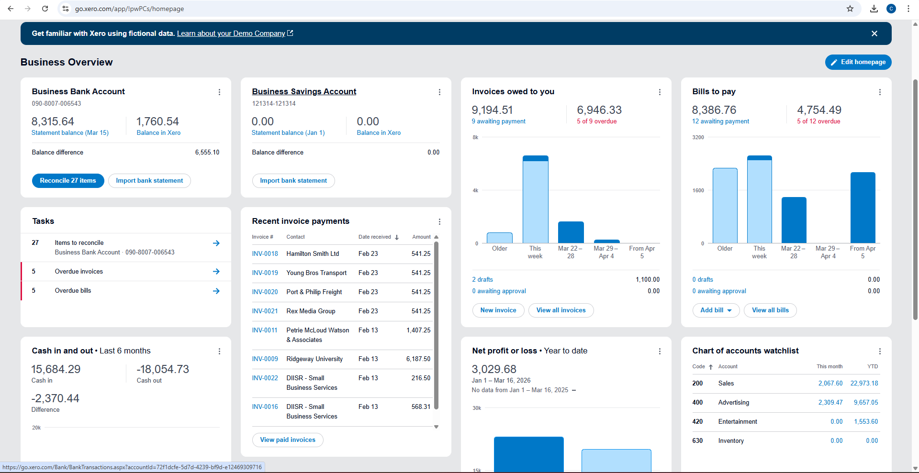This screenshot has height=473, width=919.
Task: Open Invoices owed to you options menu
Action: 660,92
